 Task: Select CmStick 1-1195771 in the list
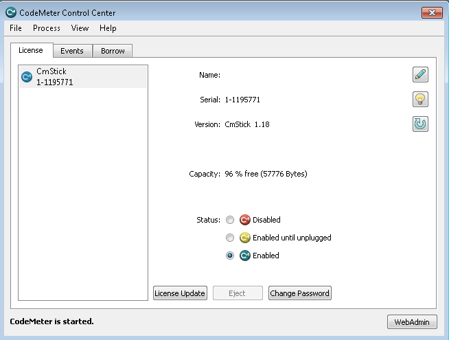pyautogui.click(x=83, y=77)
